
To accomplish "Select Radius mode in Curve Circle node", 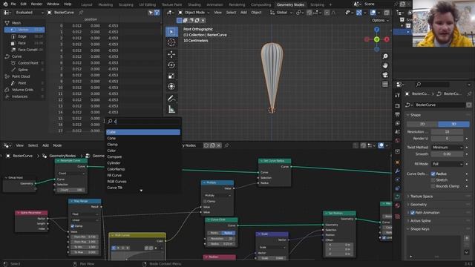I will click(228, 233).
